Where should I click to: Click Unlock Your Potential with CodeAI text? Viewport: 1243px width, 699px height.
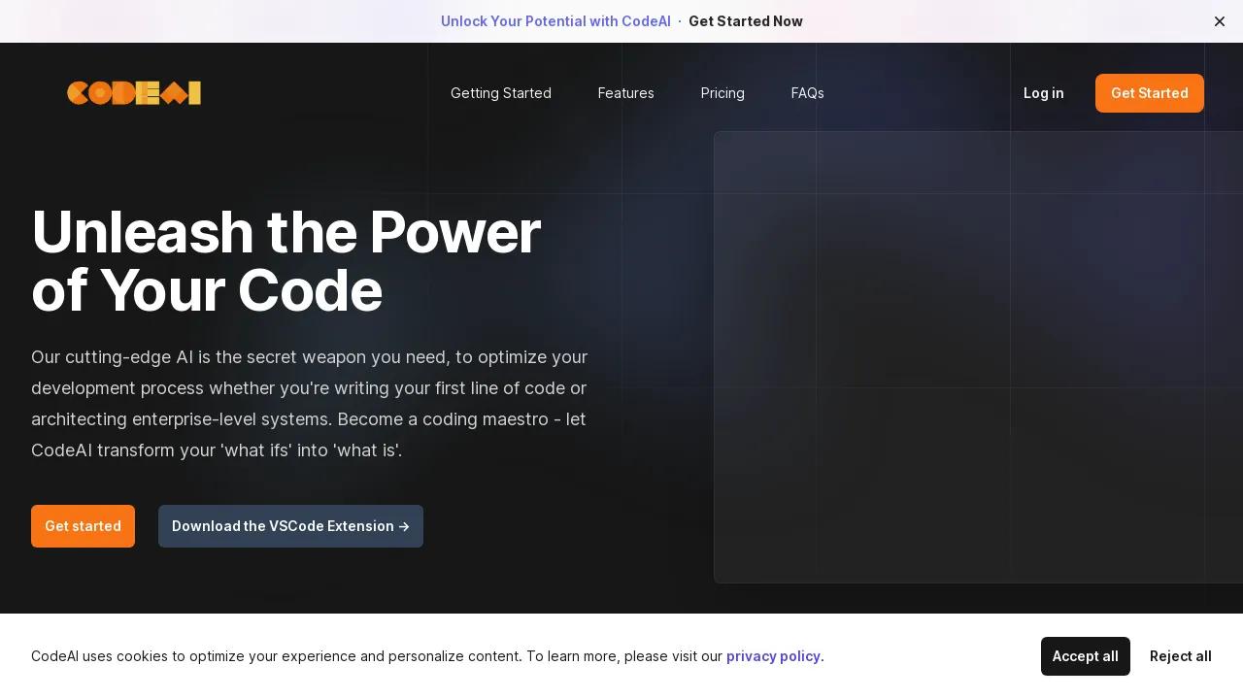(555, 21)
